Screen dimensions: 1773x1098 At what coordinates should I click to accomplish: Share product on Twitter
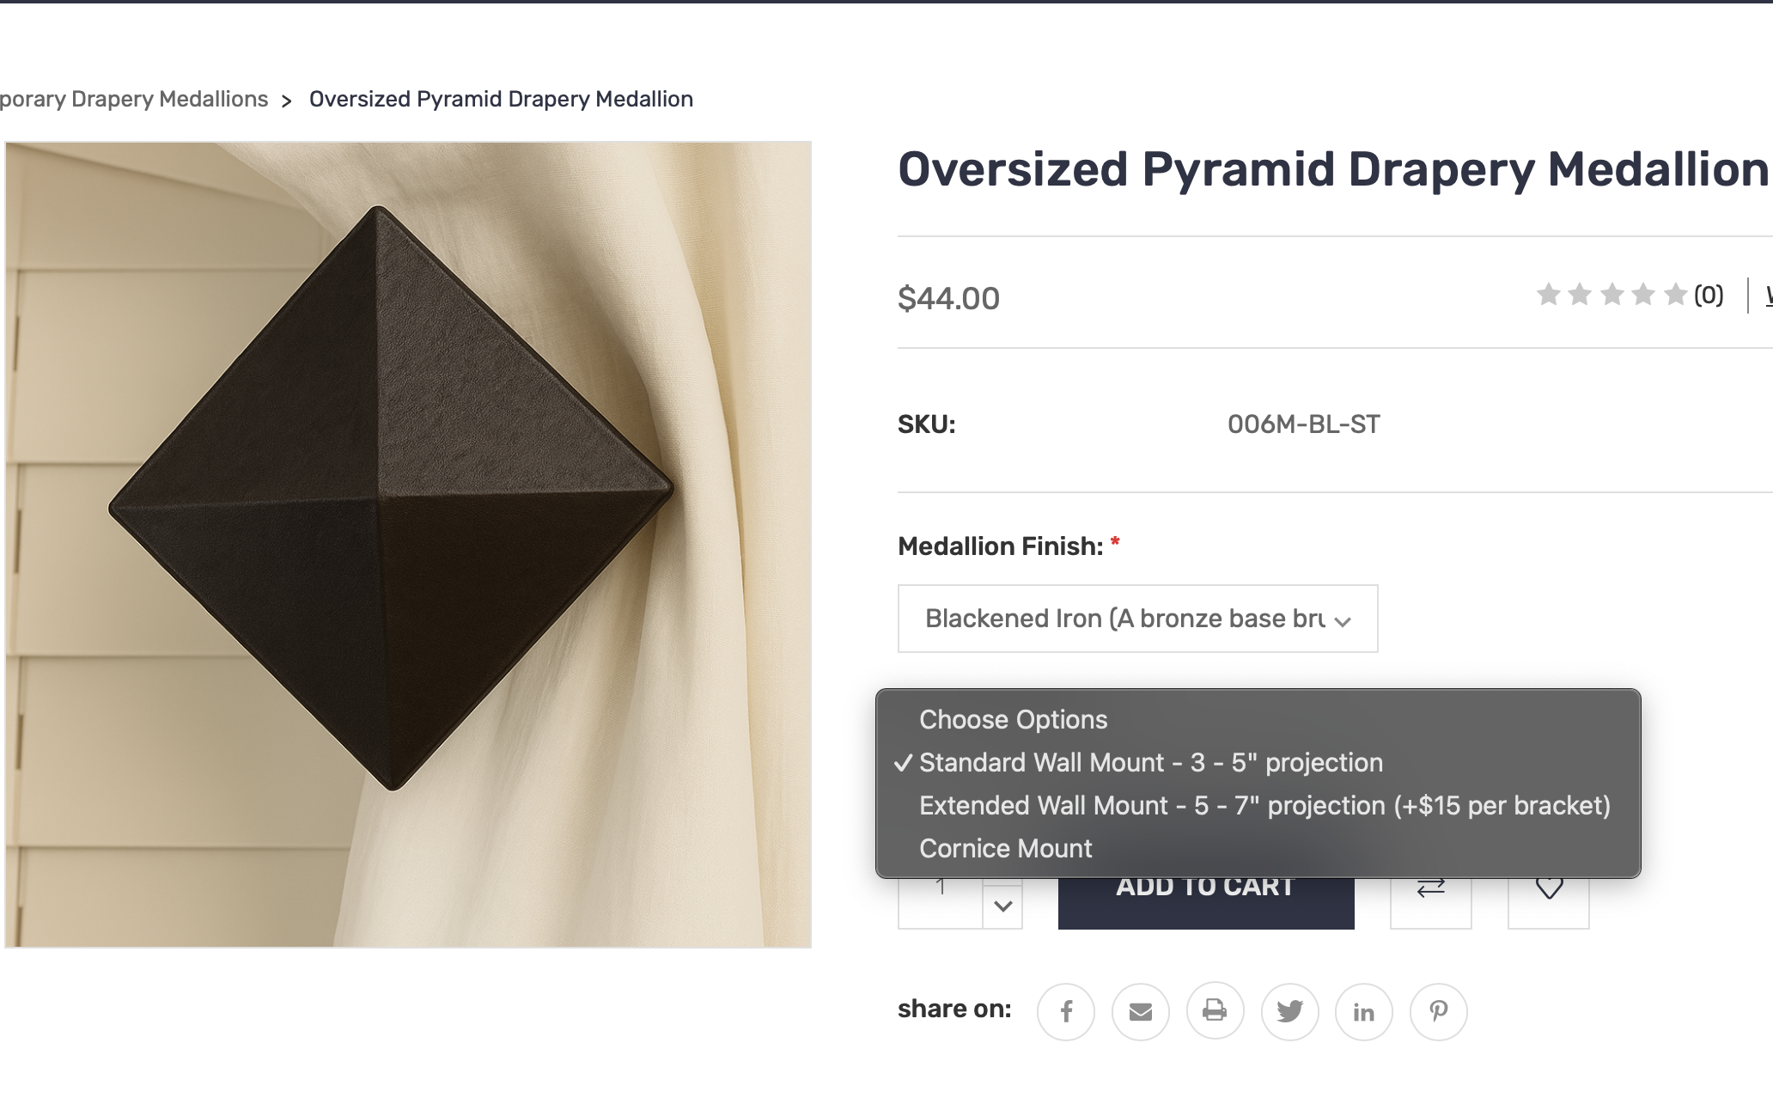coord(1289,1011)
